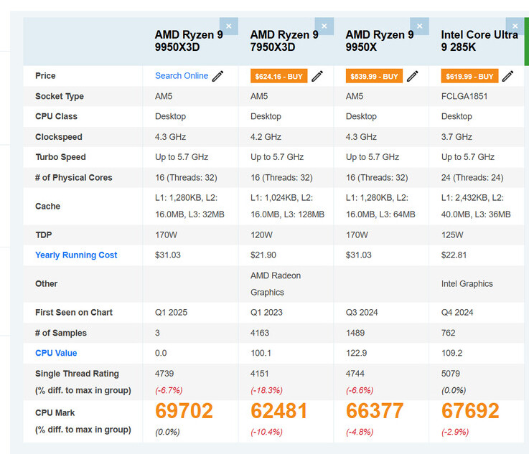Click the $22.81 yearly running cost
529x454 pixels.
[x=454, y=255]
